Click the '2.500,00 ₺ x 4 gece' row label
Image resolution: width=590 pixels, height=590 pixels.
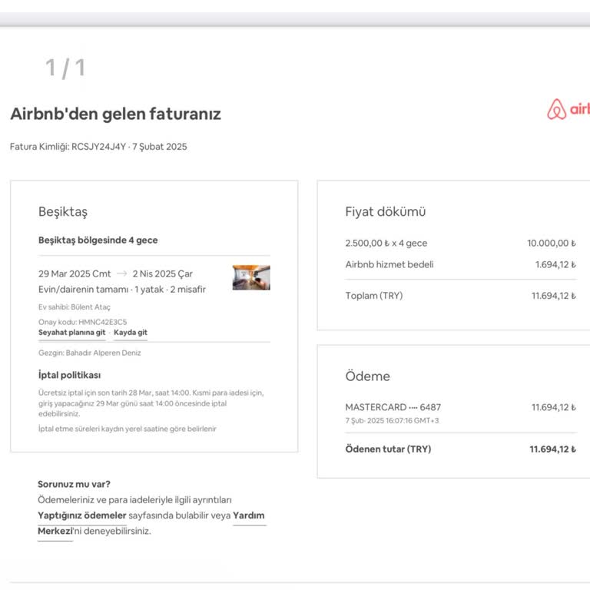coord(386,243)
